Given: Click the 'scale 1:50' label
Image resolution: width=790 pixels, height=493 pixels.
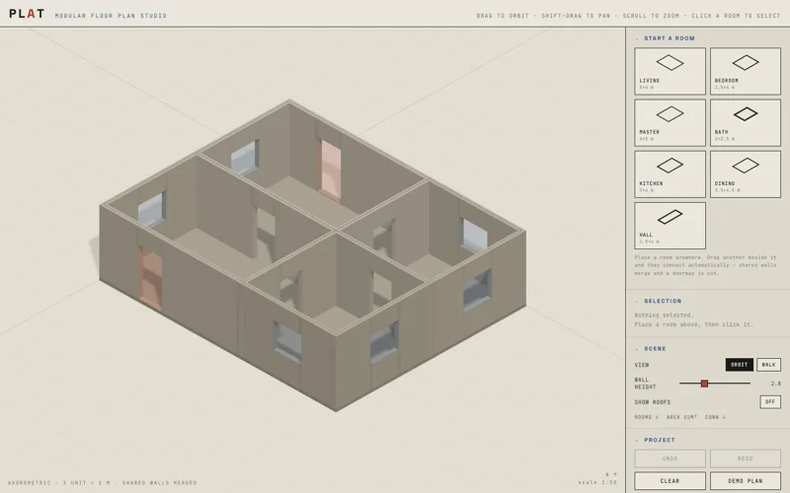Looking at the screenshot, I should pos(597,482).
